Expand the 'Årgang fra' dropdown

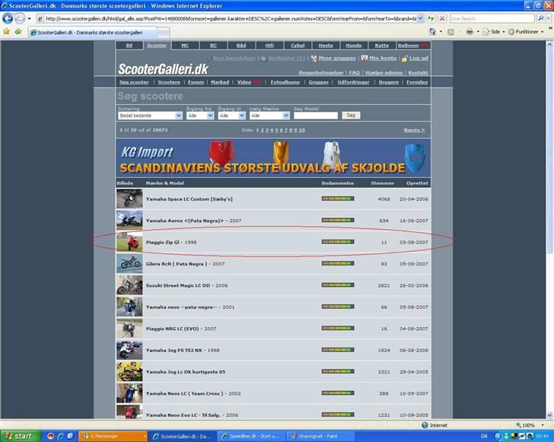click(x=199, y=116)
